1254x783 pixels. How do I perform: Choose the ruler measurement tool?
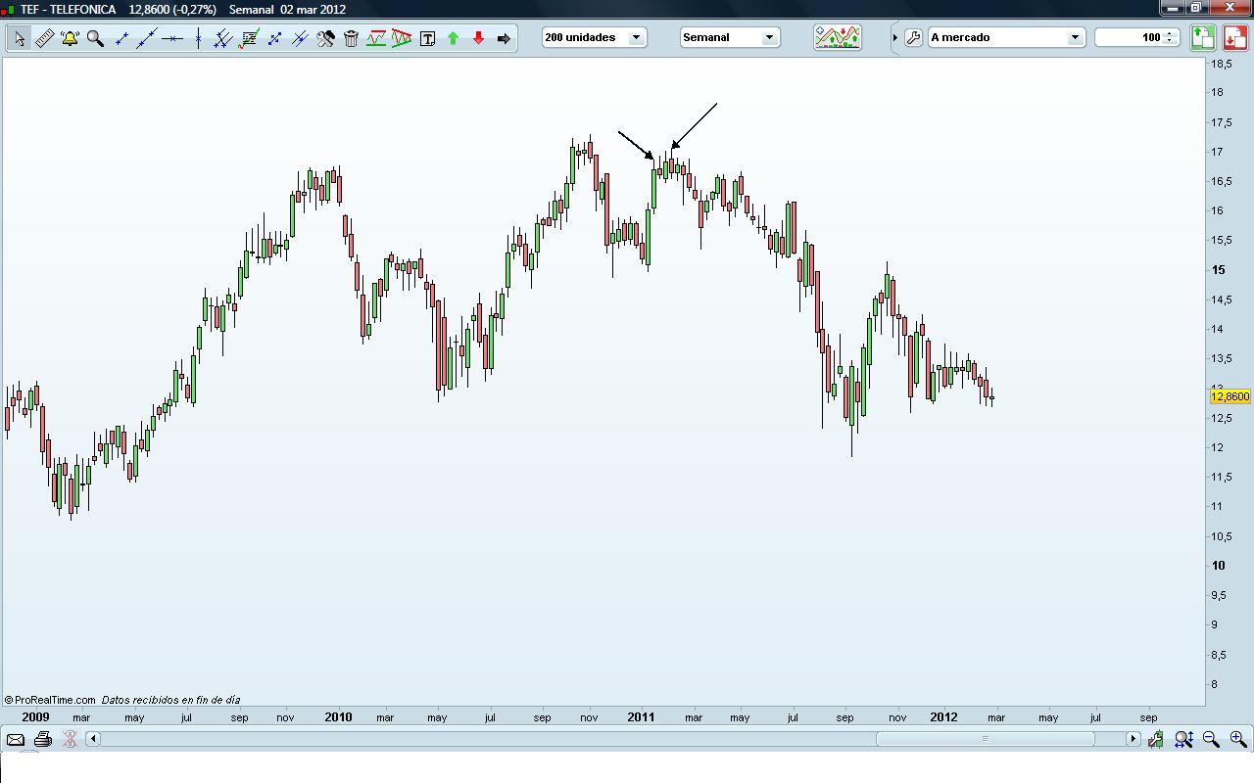point(44,38)
